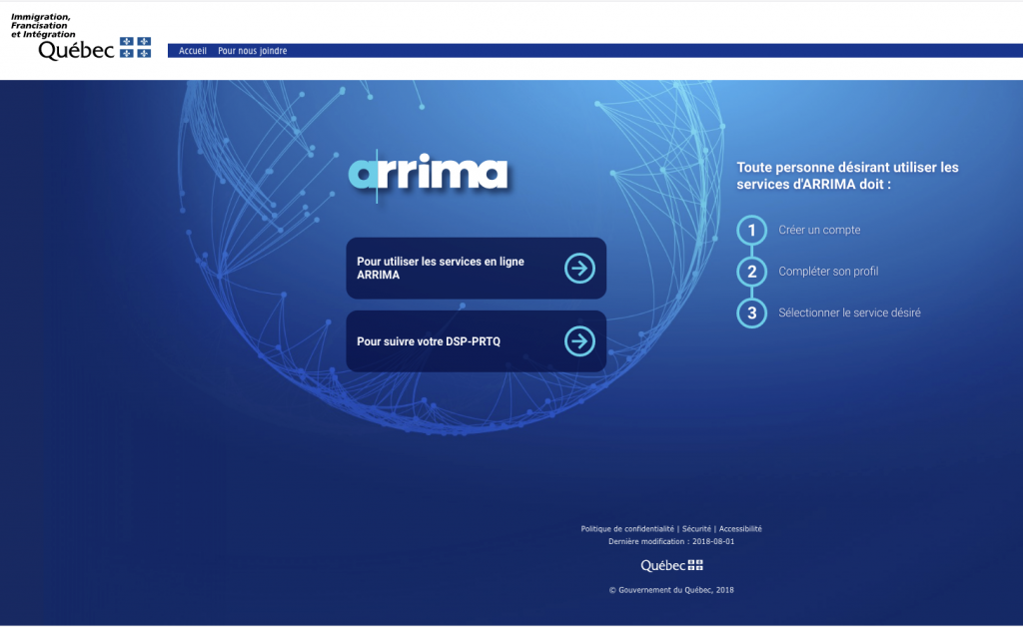The height and width of the screenshot is (627, 1023).
Task: Click 'Sélectionner le service désiré' step text
Action: click(849, 313)
